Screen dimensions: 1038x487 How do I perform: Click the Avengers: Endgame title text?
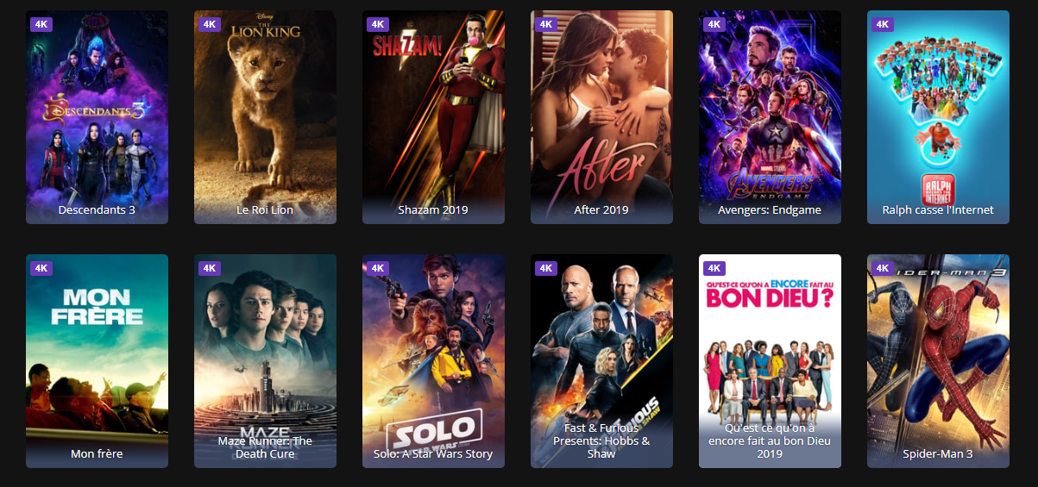770,209
